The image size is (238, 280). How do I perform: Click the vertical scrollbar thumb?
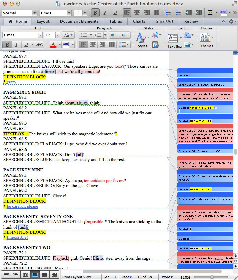[x=236, y=152]
